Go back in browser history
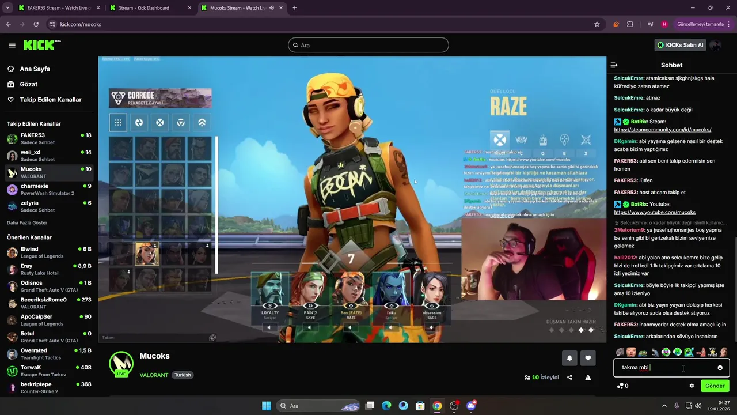737x415 pixels. pyautogui.click(x=8, y=24)
